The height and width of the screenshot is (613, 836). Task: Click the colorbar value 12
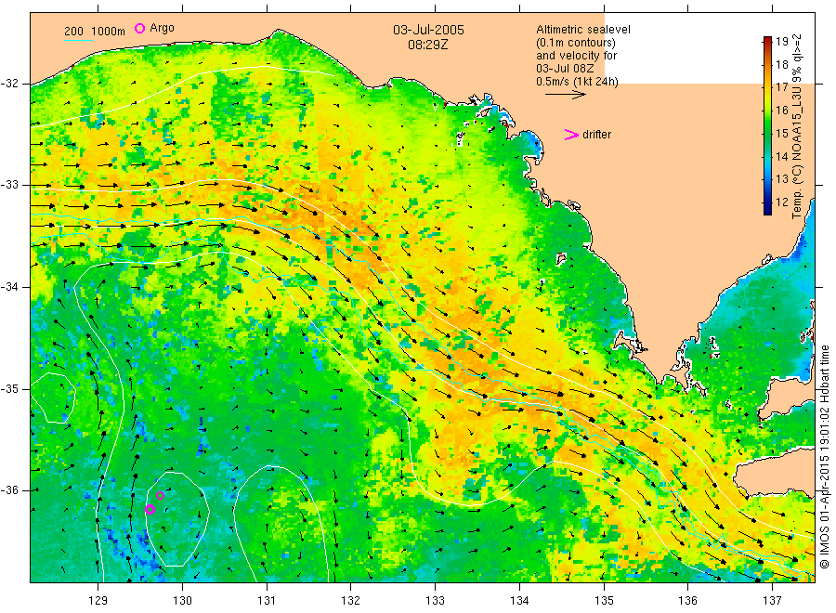pos(781,202)
